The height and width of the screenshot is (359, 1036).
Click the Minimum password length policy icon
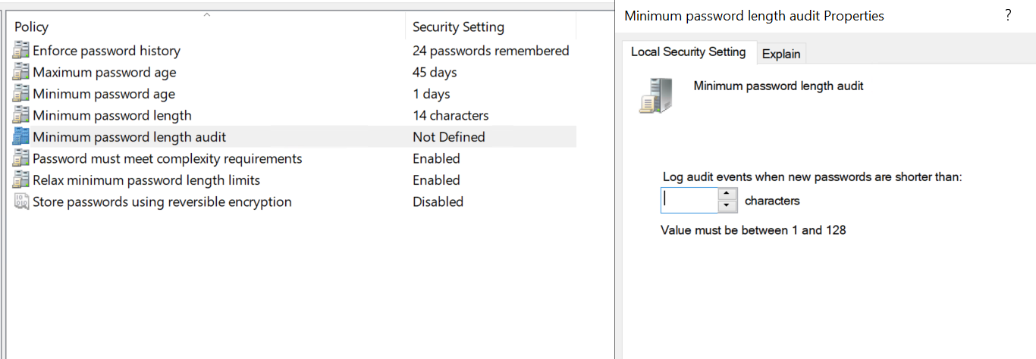pos(21,116)
